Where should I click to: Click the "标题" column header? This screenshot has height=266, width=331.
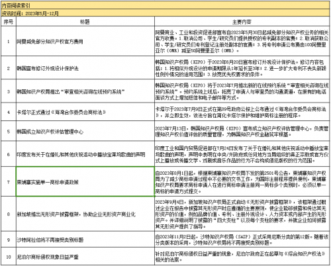coord(85,22)
